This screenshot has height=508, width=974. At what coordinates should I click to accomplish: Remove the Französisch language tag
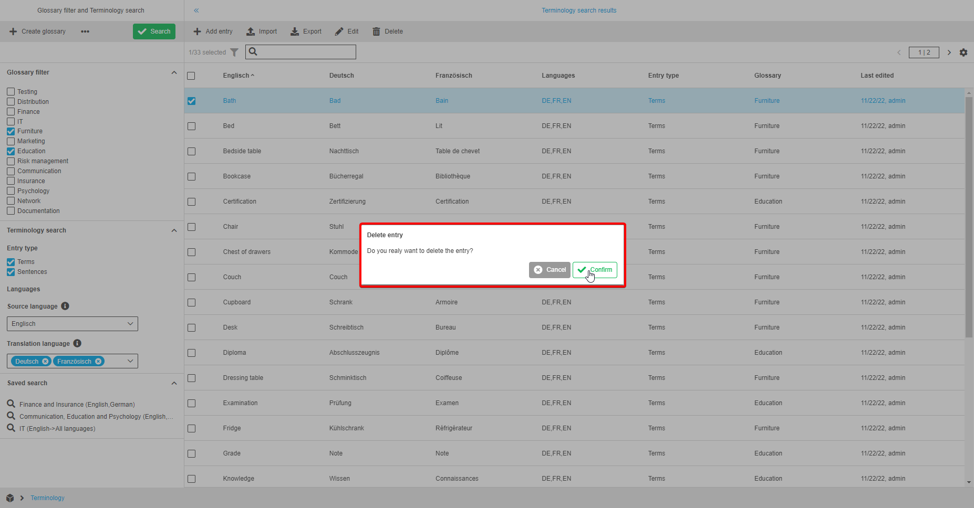[98, 361]
